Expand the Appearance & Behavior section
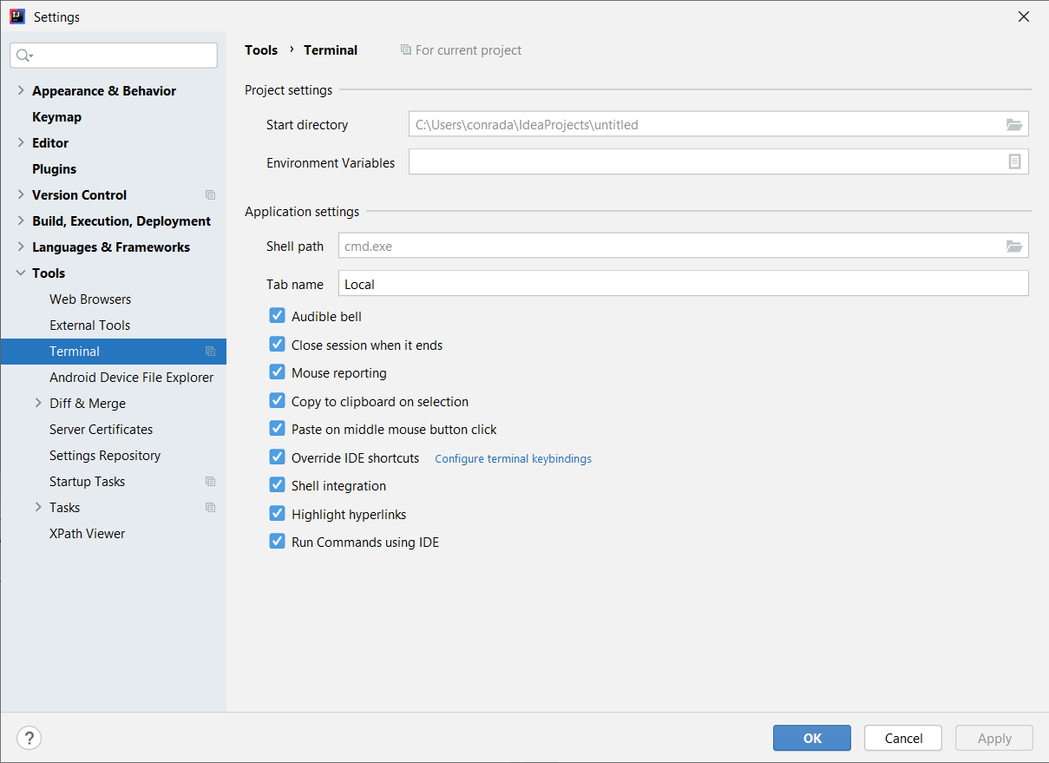The image size is (1049, 763). [21, 90]
